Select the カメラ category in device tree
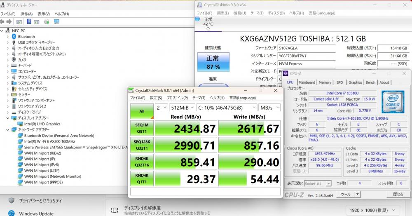The image size is (412, 216). point(22,60)
